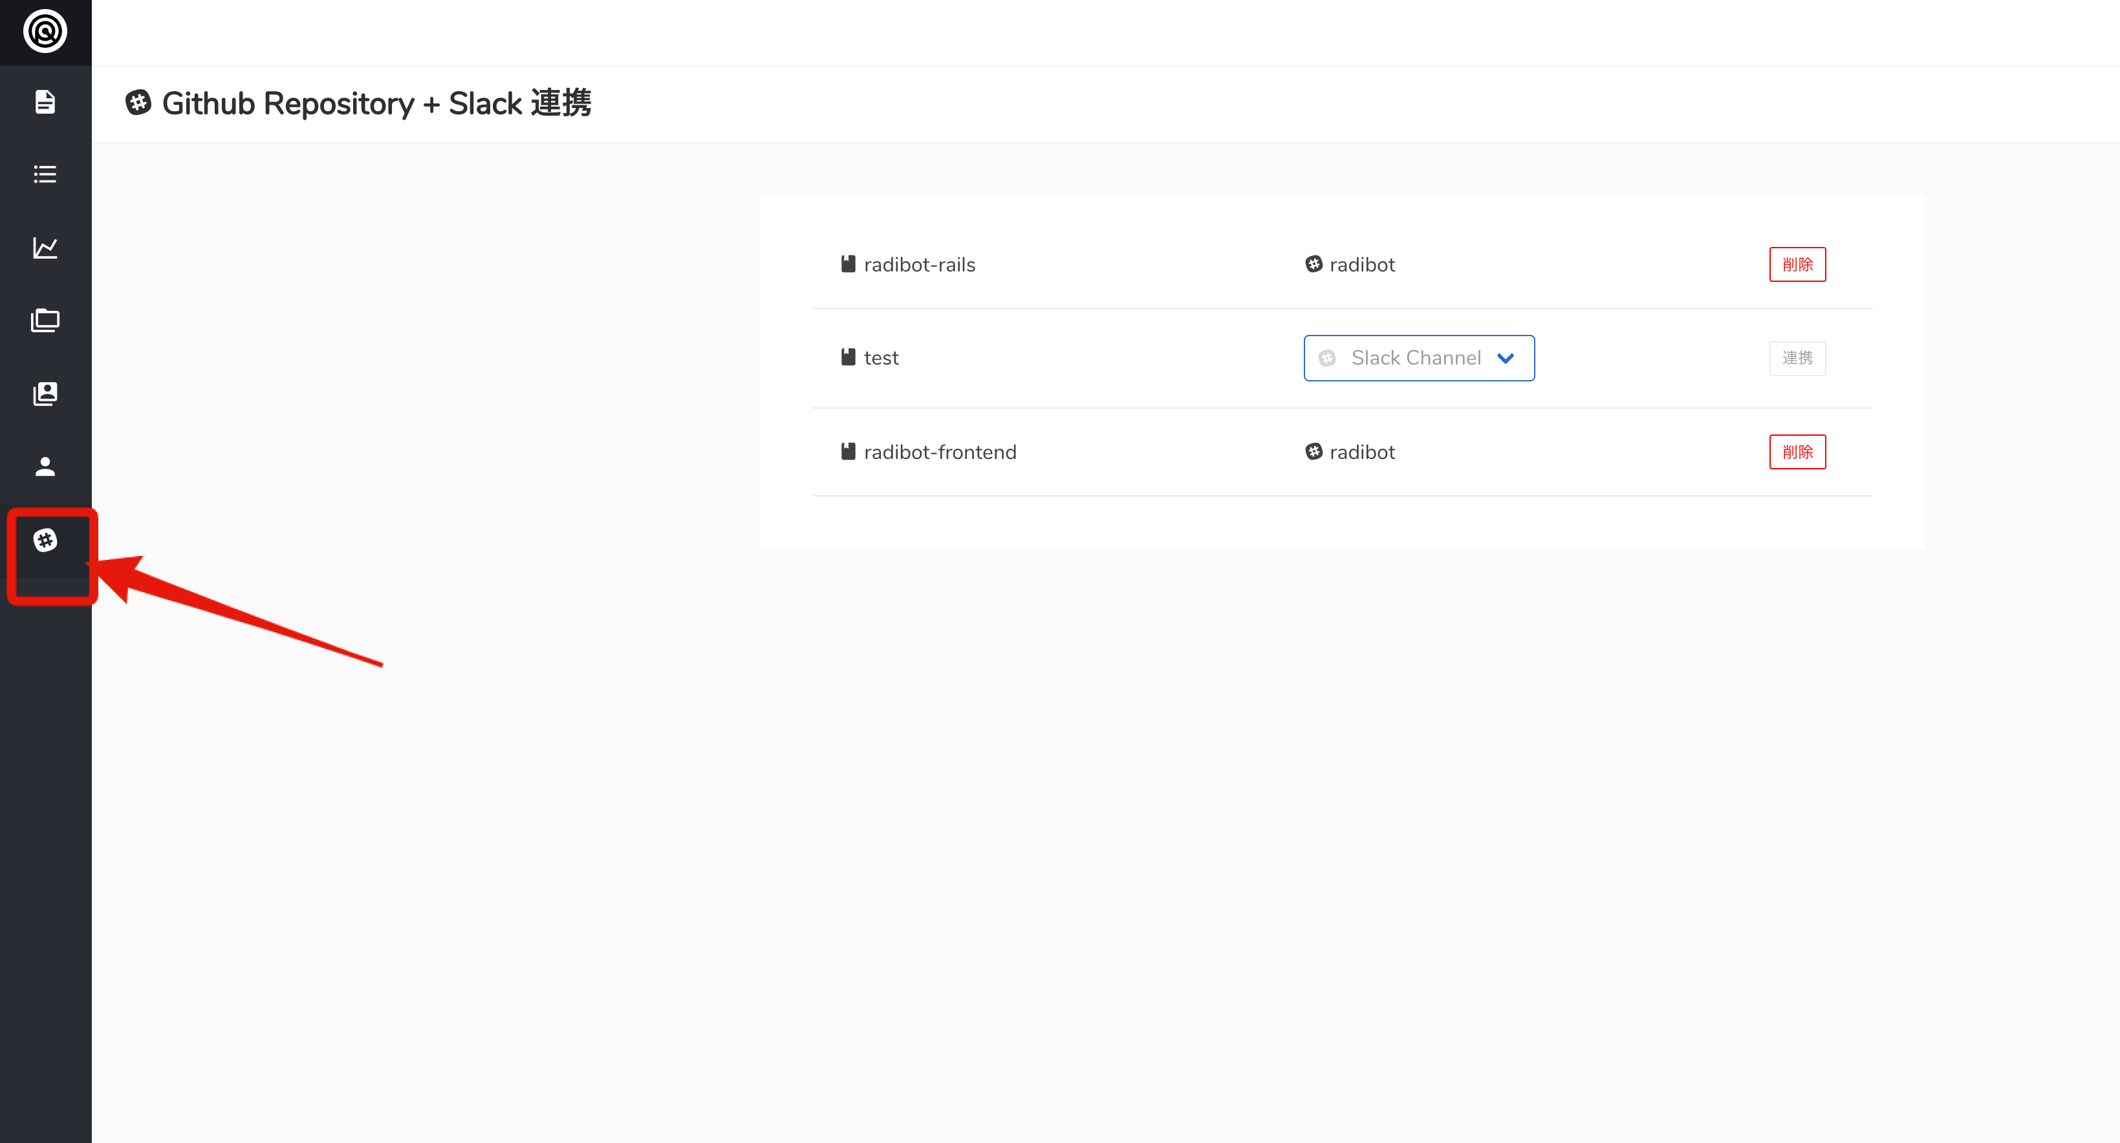The width and height of the screenshot is (2120, 1143).
Task: Delete the radibot-rails integration
Action: click(x=1797, y=264)
